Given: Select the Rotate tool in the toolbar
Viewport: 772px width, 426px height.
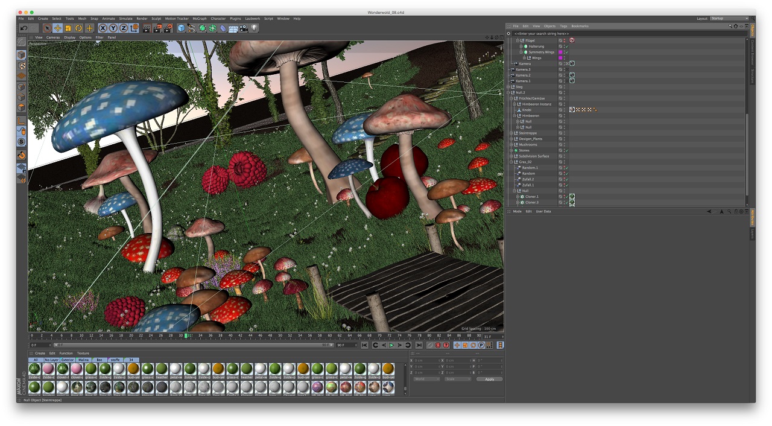Looking at the screenshot, I should (78, 28).
